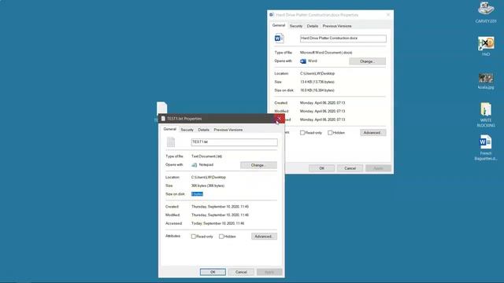
Task: Switch to General tab in TEST1.txt Properties
Action: pyautogui.click(x=170, y=129)
